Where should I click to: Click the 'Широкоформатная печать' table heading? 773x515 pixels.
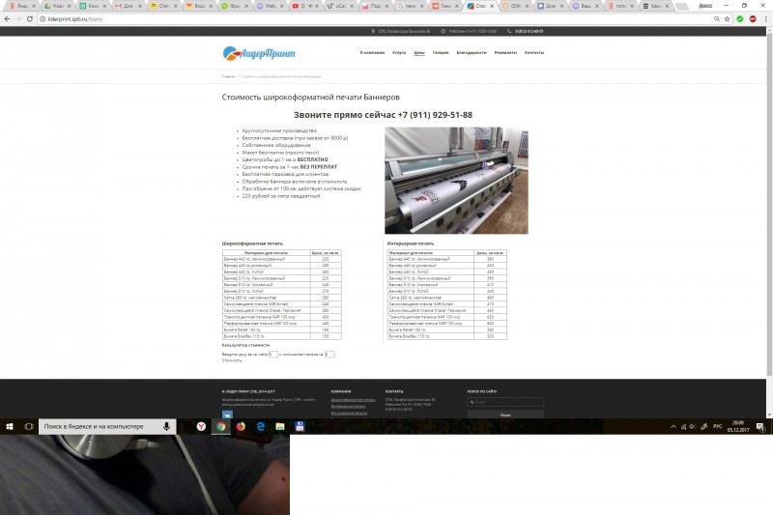(252, 243)
